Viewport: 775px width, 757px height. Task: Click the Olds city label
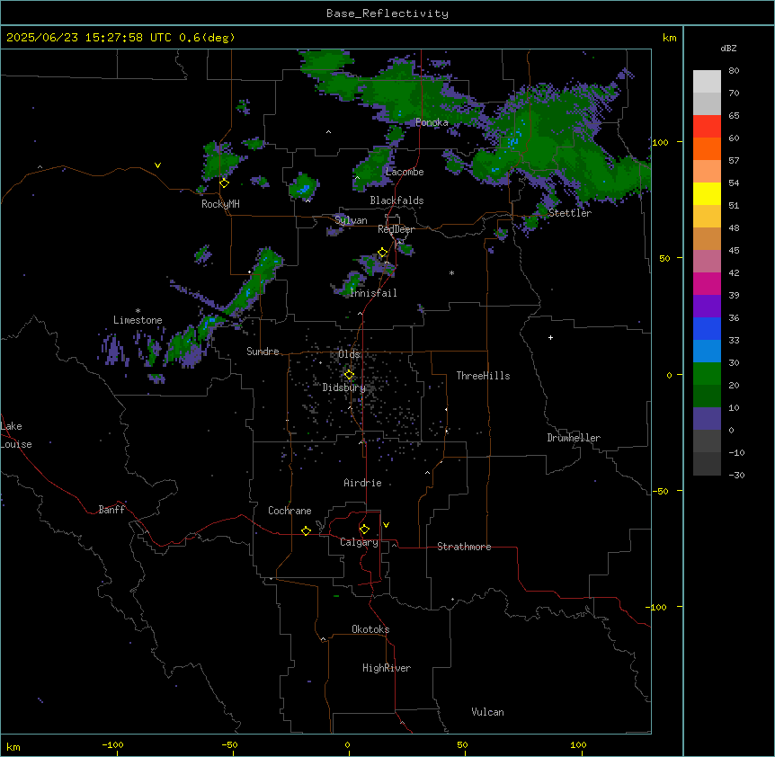(349, 354)
